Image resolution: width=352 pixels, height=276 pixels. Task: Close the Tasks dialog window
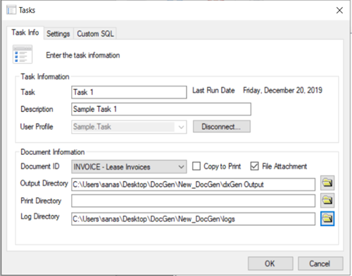tap(339, 11)
